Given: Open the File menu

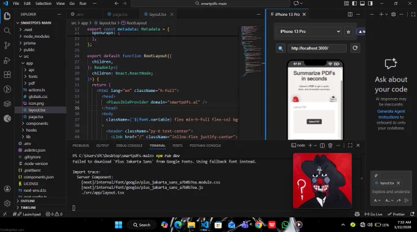Looking at the screenshot, I should tap(16, 4).
